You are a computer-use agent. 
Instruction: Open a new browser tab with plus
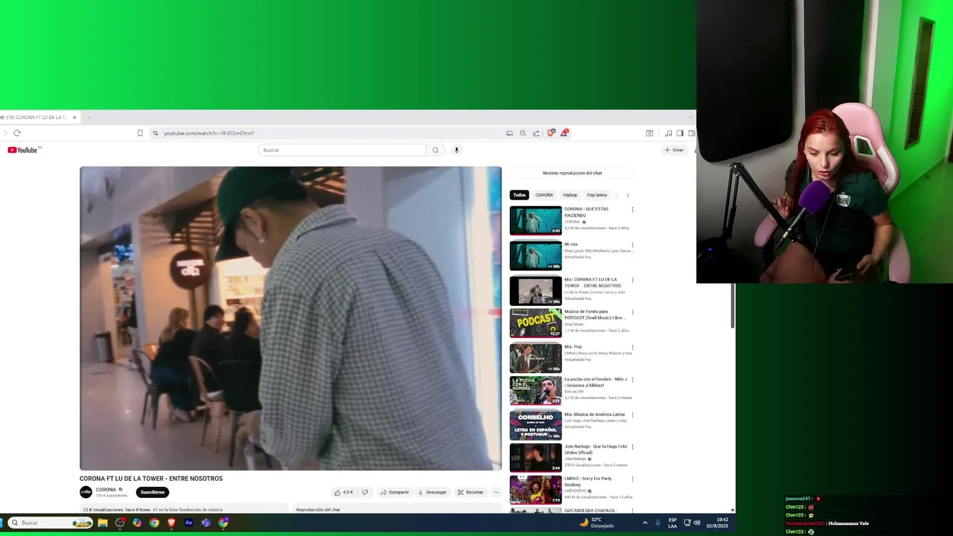tap(88, 118)
